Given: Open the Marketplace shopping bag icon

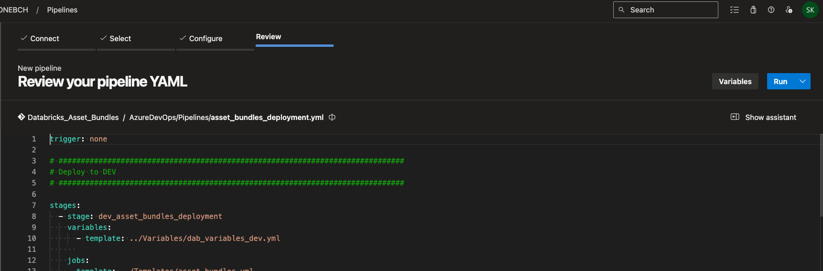Looking at the screenshot, I should click(x=753, y=10).
